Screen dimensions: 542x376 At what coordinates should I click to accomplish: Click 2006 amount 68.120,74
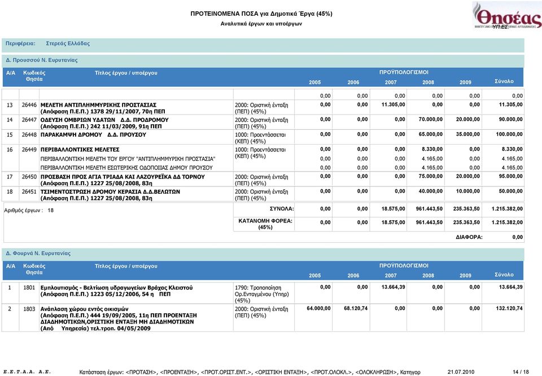(x=356, y=308)
